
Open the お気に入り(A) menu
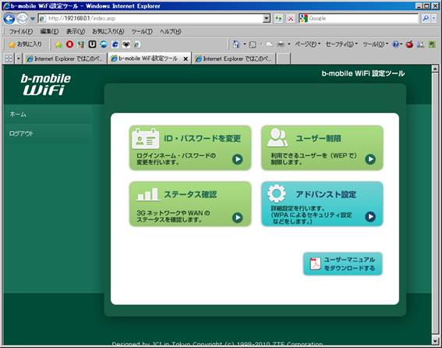point(108,31)
